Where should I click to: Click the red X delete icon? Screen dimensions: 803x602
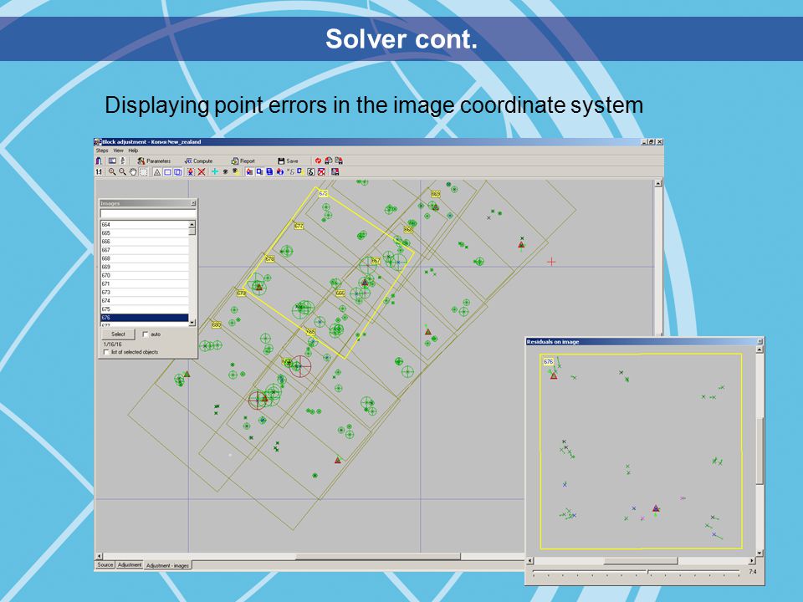point(202,172)
